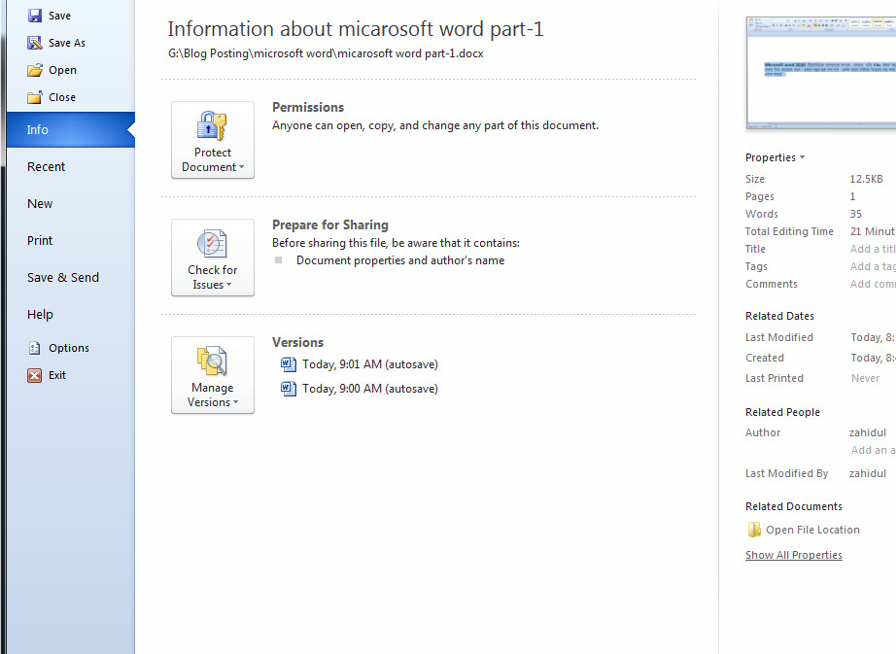The height and width of the screenshot is (654, 896).
Task: Click the Related Dates heading
Action: [x=779, y=316]
